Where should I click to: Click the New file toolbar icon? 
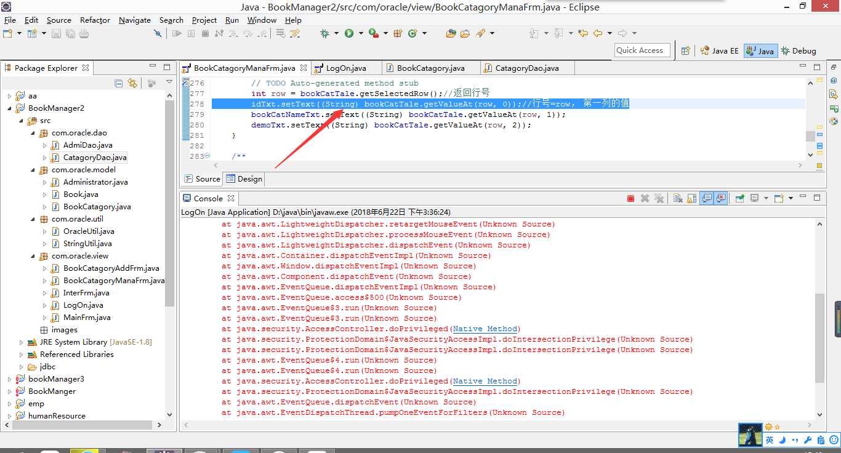(7, 33)
